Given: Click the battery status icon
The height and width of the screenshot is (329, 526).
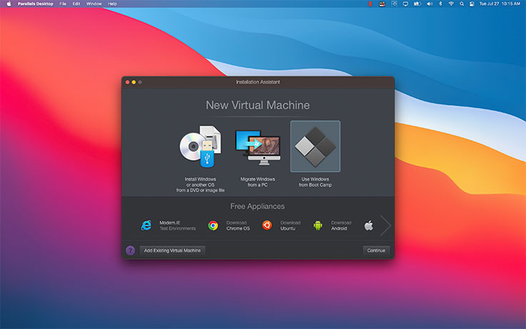Looking at the screenshot, I should pos(417,4).
